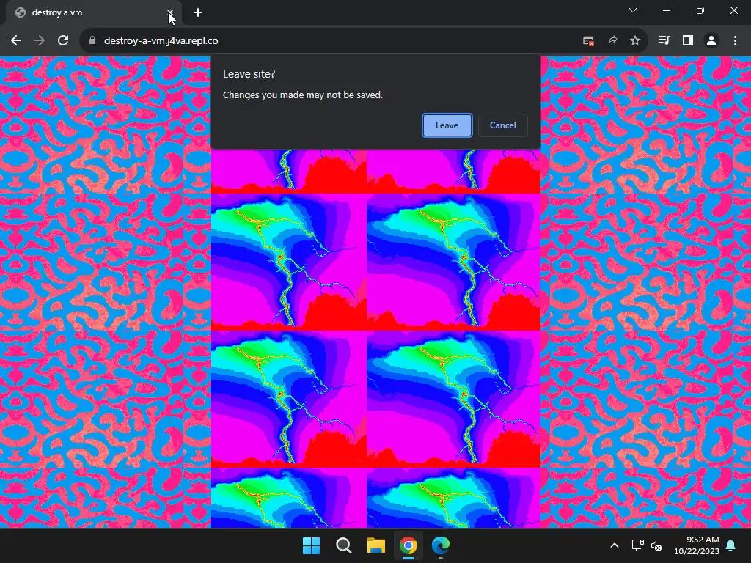Click the muted volume tray icon
Viewport: 751px width, 563px height.
point(656,545)
